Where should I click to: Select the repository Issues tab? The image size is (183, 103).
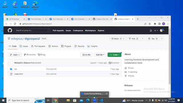pyautogui.click(x=24, y=46)
